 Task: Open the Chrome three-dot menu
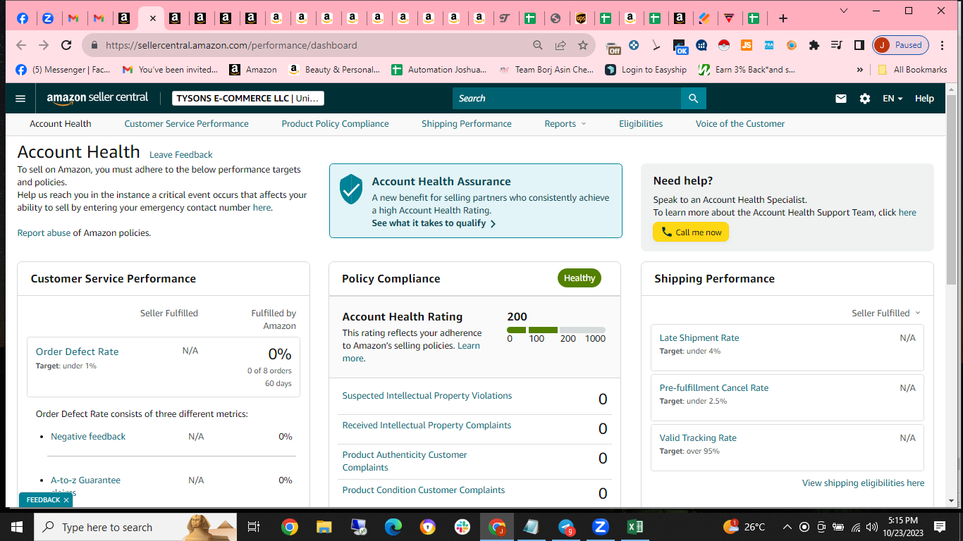click(942, 45)
